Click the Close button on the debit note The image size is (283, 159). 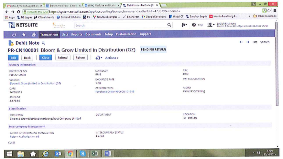(x=46, y=58)
